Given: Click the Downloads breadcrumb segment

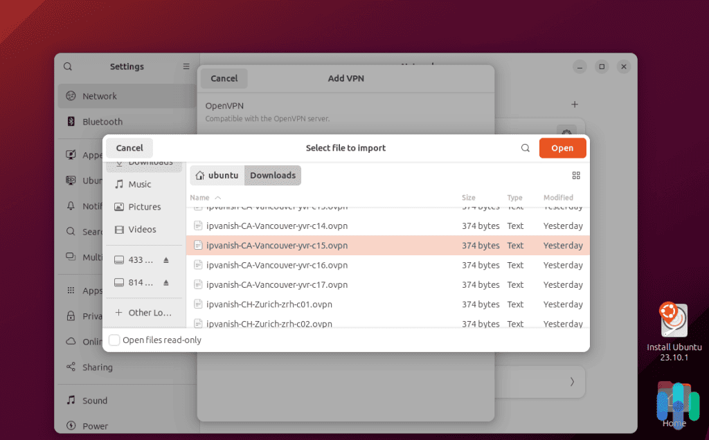Looking at the screenshot, I should pyautogui.click(x=272, y=175).
